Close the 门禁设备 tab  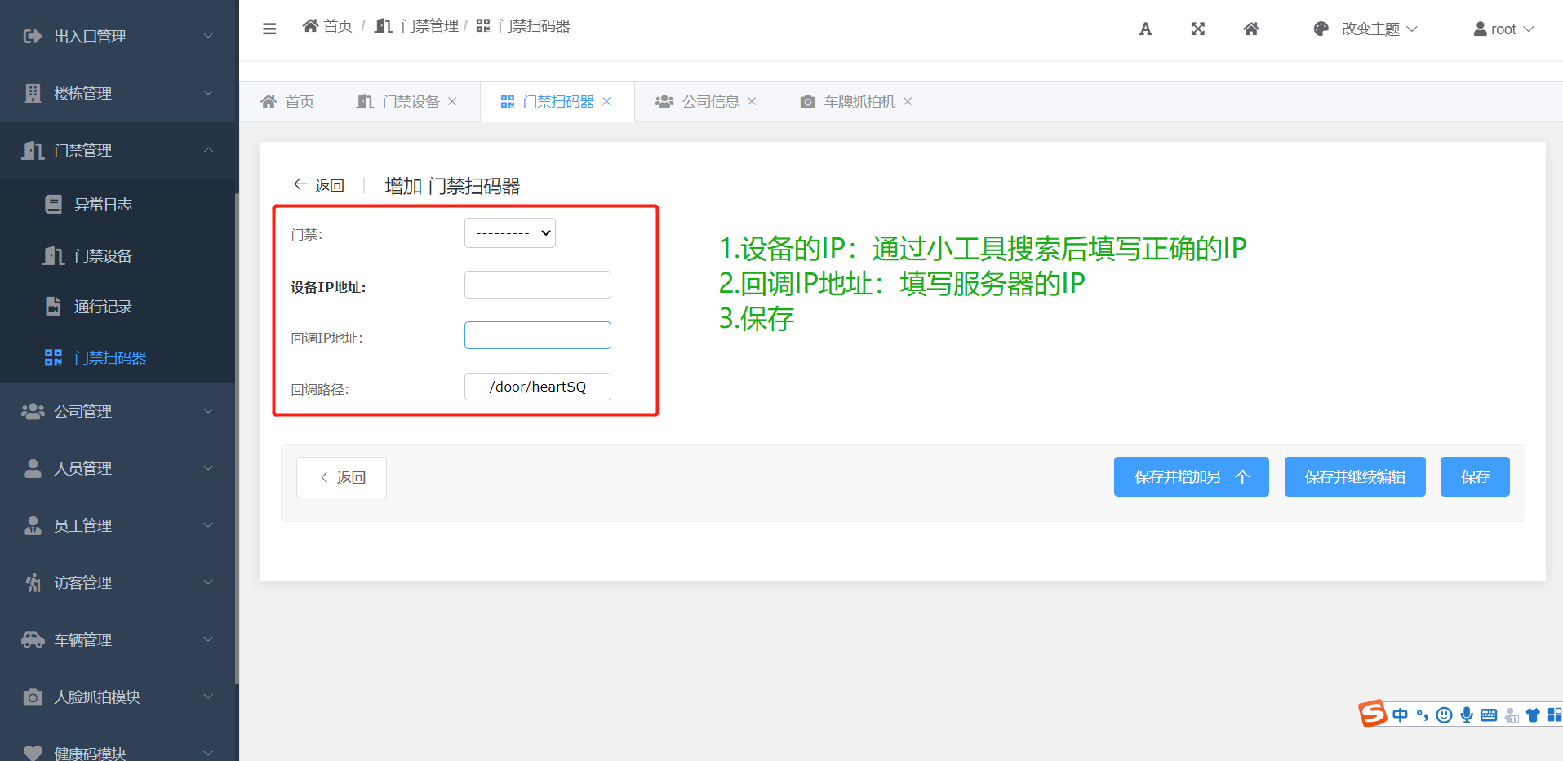coord(452,101)
